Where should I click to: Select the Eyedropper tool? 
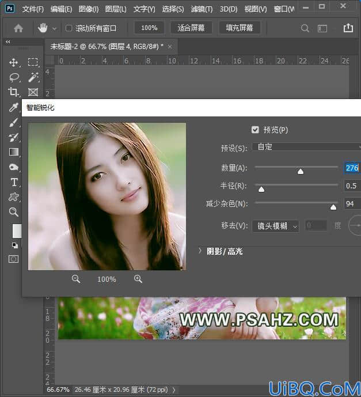pyautogui.click(x=13, y=107)
